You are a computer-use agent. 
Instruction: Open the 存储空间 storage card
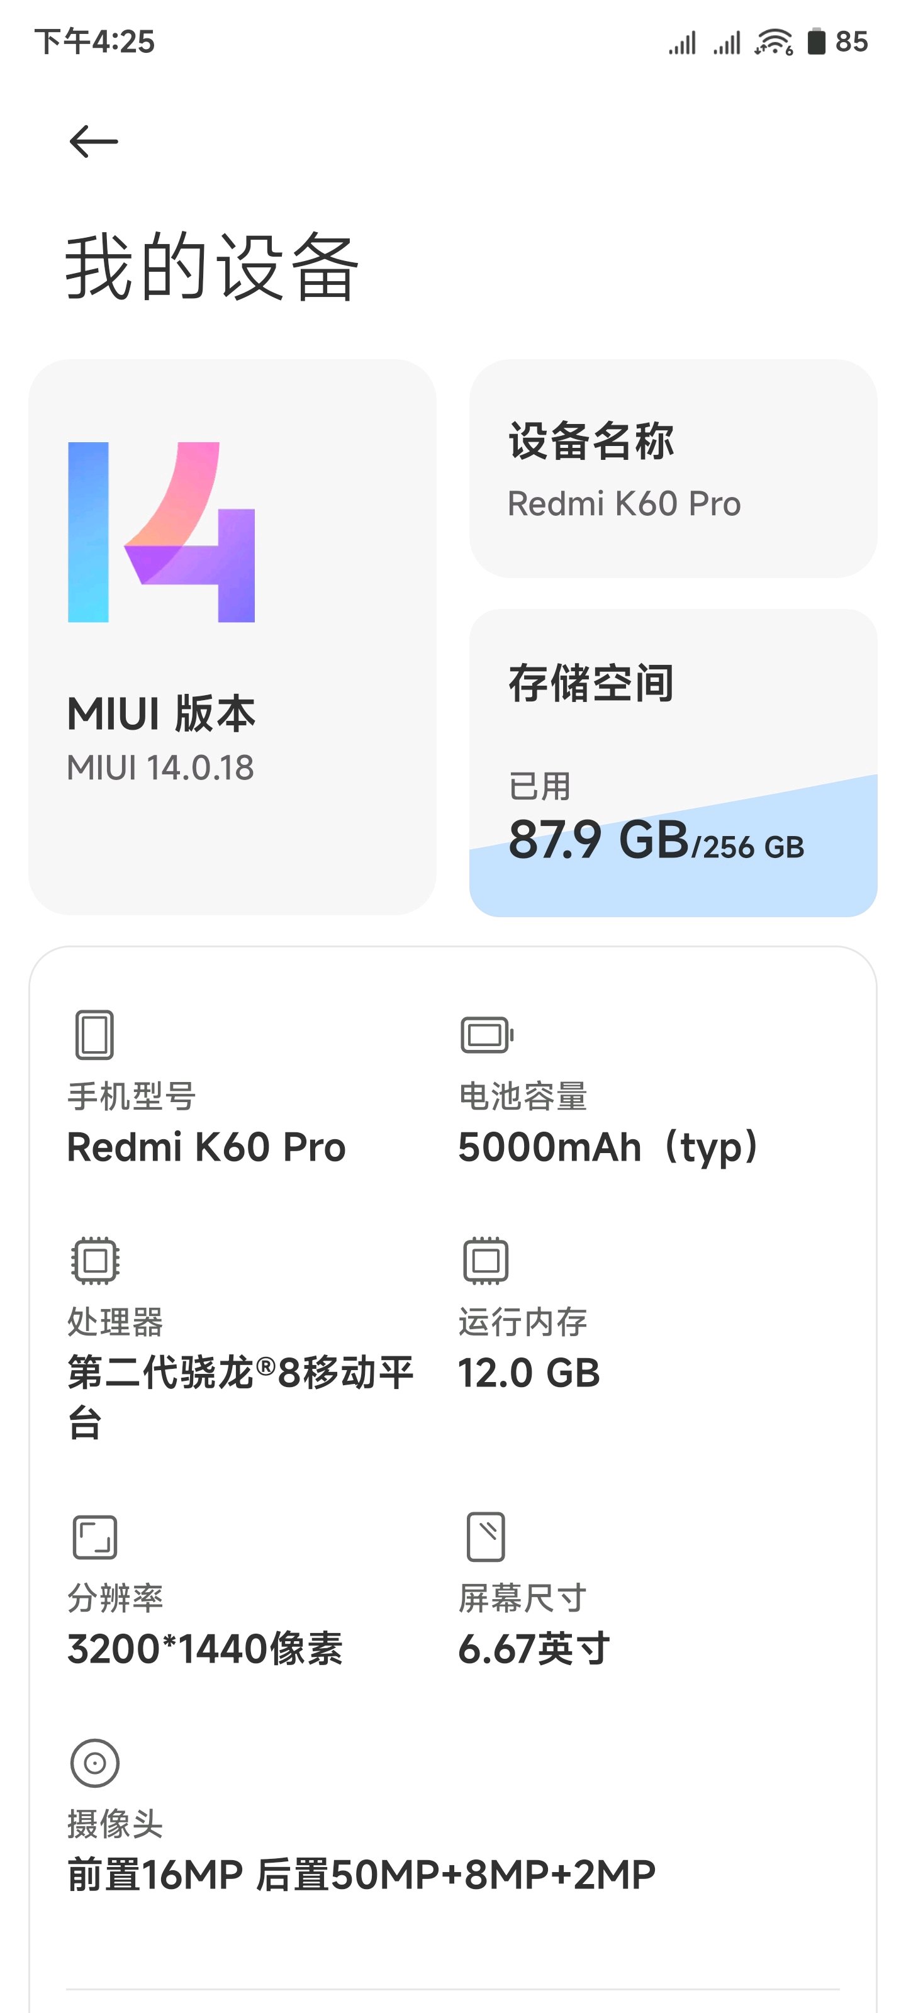[673, 762]
